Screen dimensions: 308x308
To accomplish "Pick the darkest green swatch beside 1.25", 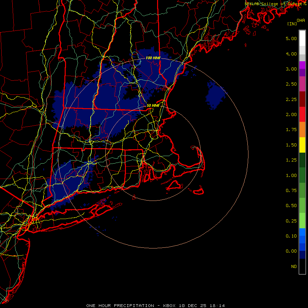I will [x=302, y=160].
